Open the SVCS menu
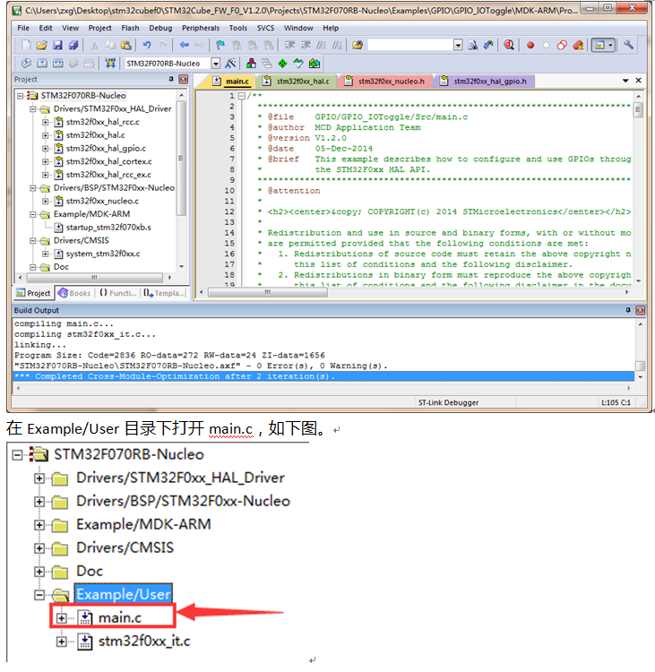 pyautogui.click(x=265, y=28)
